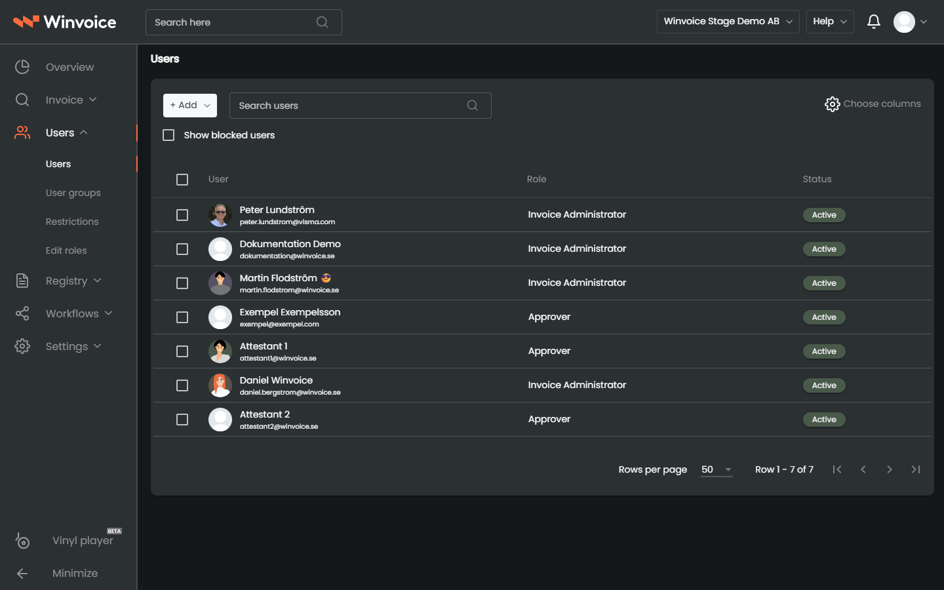The width and height of the screenshot is (944, 590).
Task: Select the checkbox for Daniel Winvoice
Action: pos(182,385)
